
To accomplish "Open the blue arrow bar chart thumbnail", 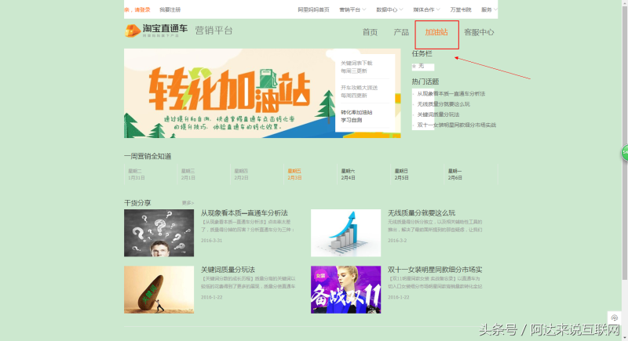I will tap(345, 233).
